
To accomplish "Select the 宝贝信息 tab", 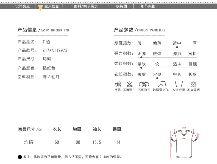I will (x=52, y=6).
